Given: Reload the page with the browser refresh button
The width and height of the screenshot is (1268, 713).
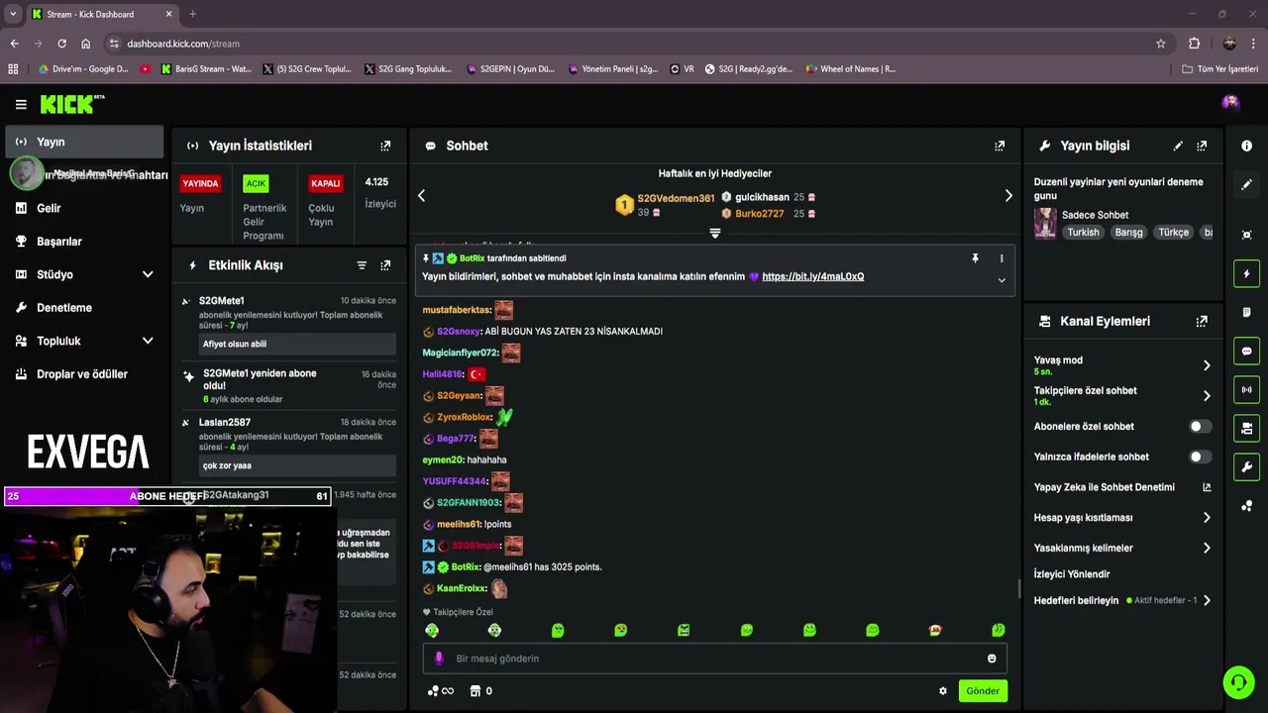Looking at the screenshot, I should pos(61,44).
